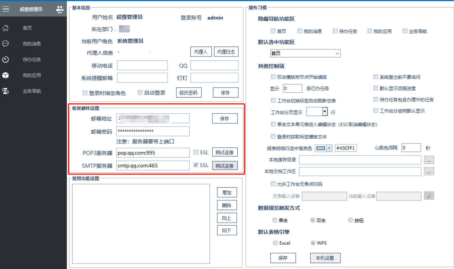Image resolution: width=454 pixels, height=269 pixels.
Task: Toggle the 自动登录 checkbox
Action: tap(140, 93)
